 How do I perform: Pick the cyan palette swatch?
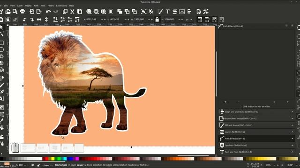[65, 159]
